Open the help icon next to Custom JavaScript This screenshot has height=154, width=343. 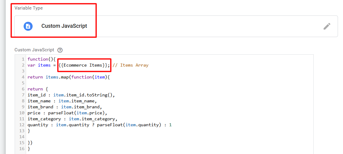[x=60, y=50]
